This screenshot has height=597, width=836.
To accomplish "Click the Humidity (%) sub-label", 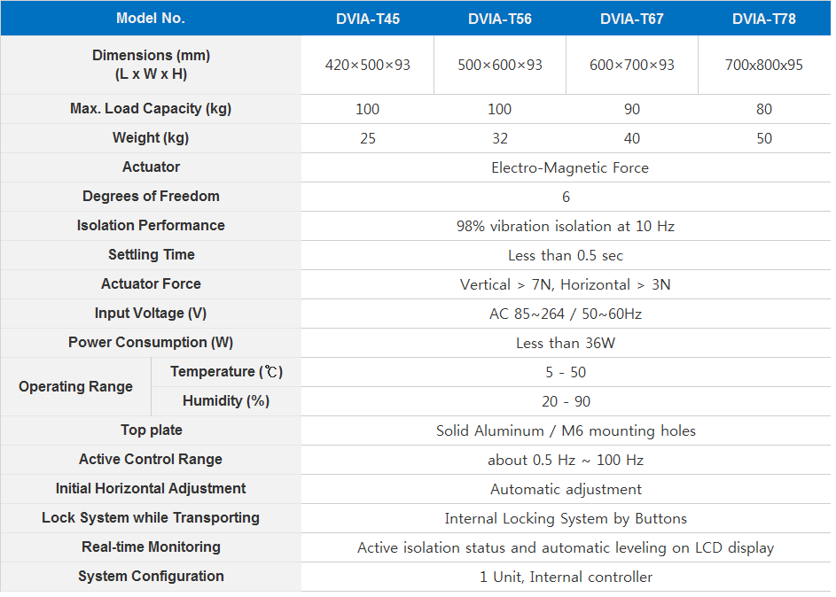I will [x=226, y=401].
